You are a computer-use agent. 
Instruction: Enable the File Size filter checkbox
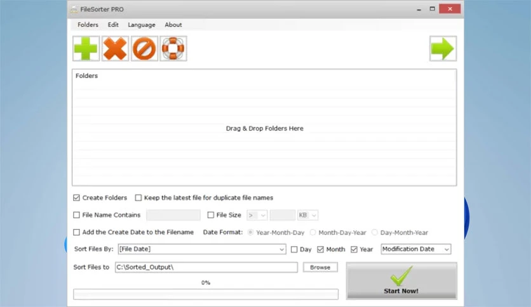211,215
